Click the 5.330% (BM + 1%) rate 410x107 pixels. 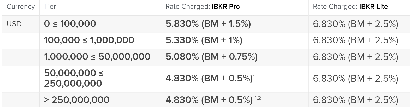pyautogui.click(x=204, y=40)
